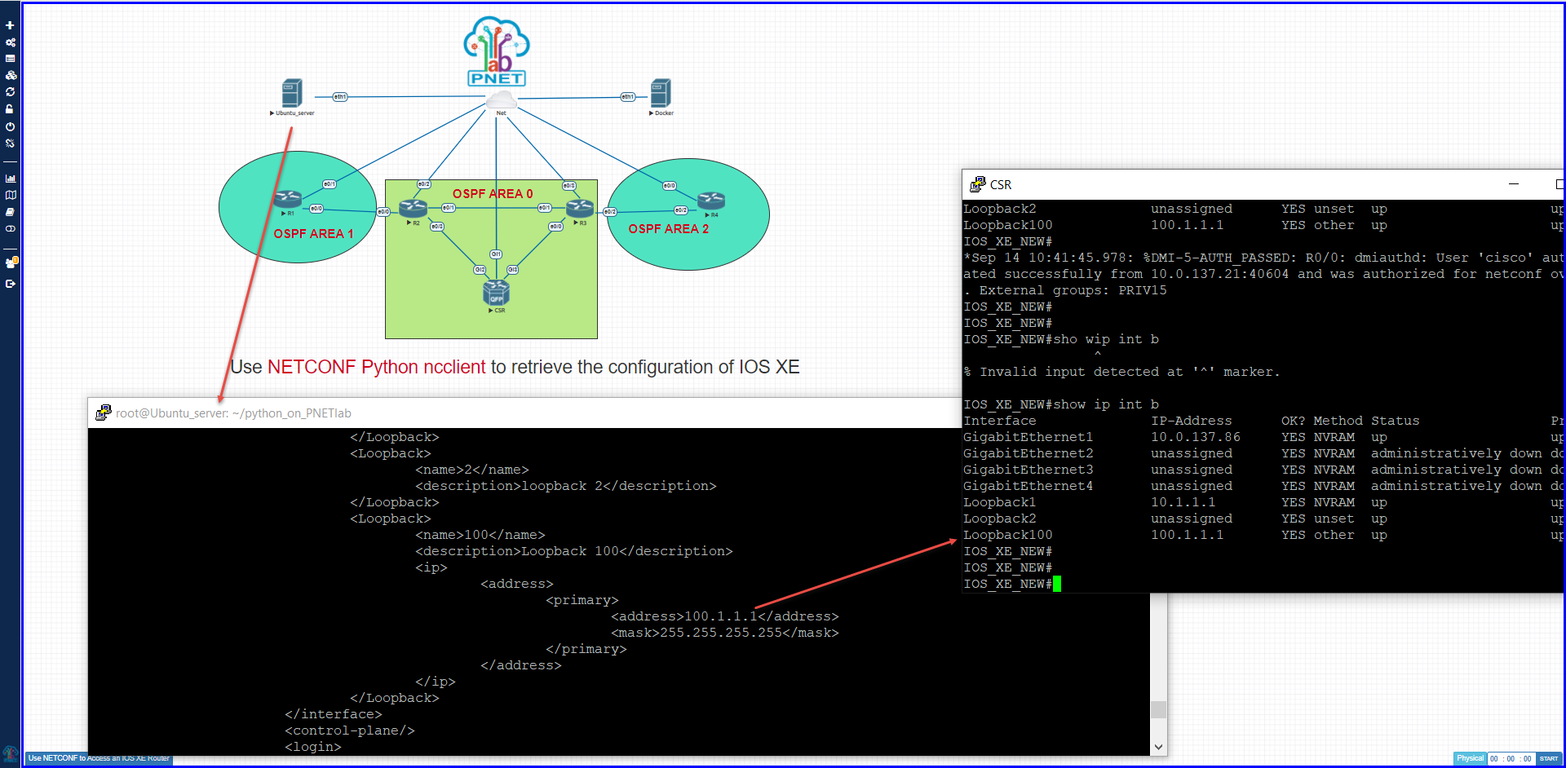Open the R4 router node in OSPF Area 2
Viewport: 1566px width, 768px height.
[711, 198]
